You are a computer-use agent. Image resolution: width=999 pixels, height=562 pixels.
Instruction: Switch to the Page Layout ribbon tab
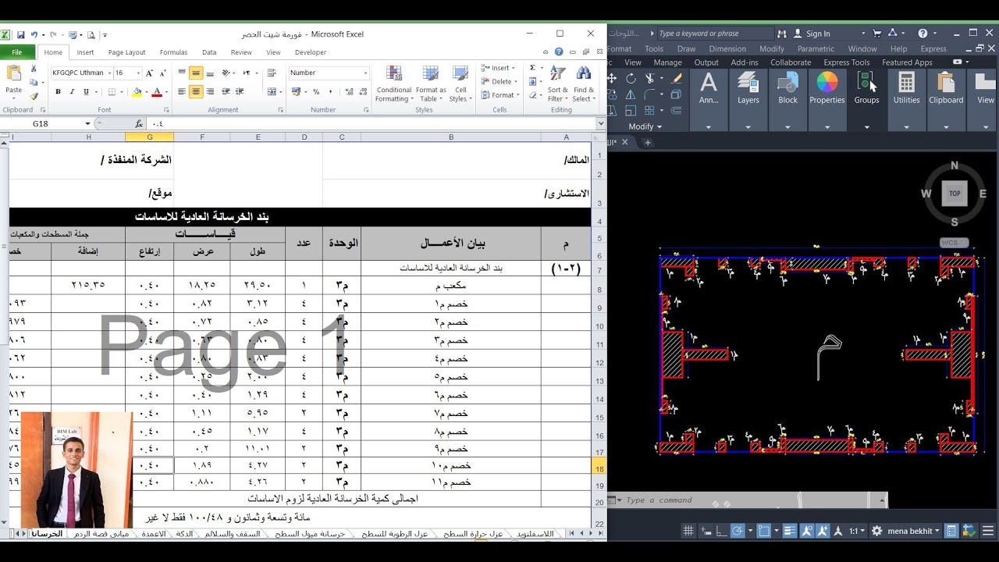pyautogui.click(x=126, y=52)
